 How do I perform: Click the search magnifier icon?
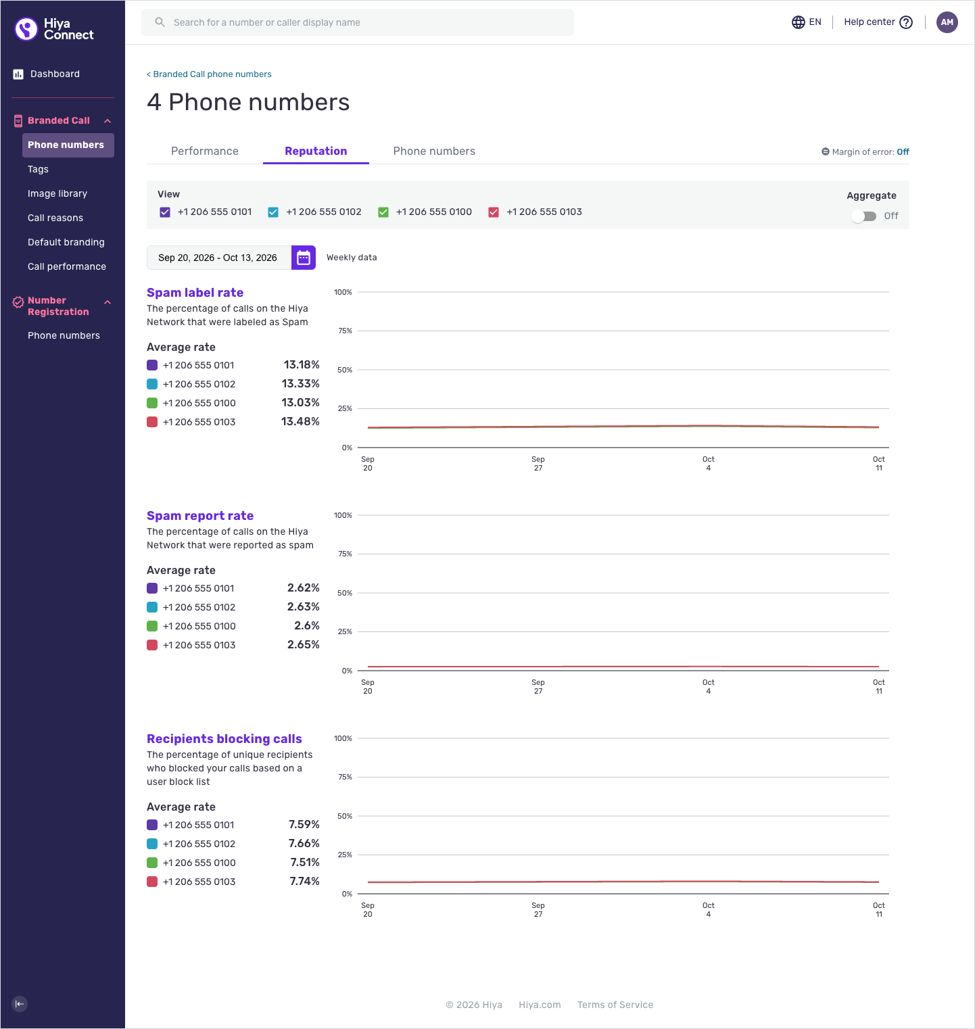[x=160, y=22]
